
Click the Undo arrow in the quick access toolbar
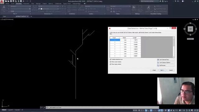pyautogui.click(x=24, y=1)
